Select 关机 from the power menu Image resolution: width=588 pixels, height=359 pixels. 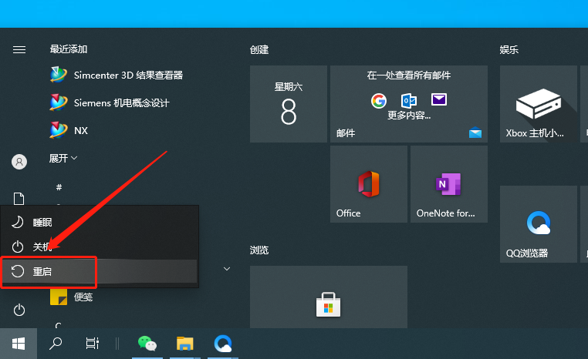pos(100,247)
